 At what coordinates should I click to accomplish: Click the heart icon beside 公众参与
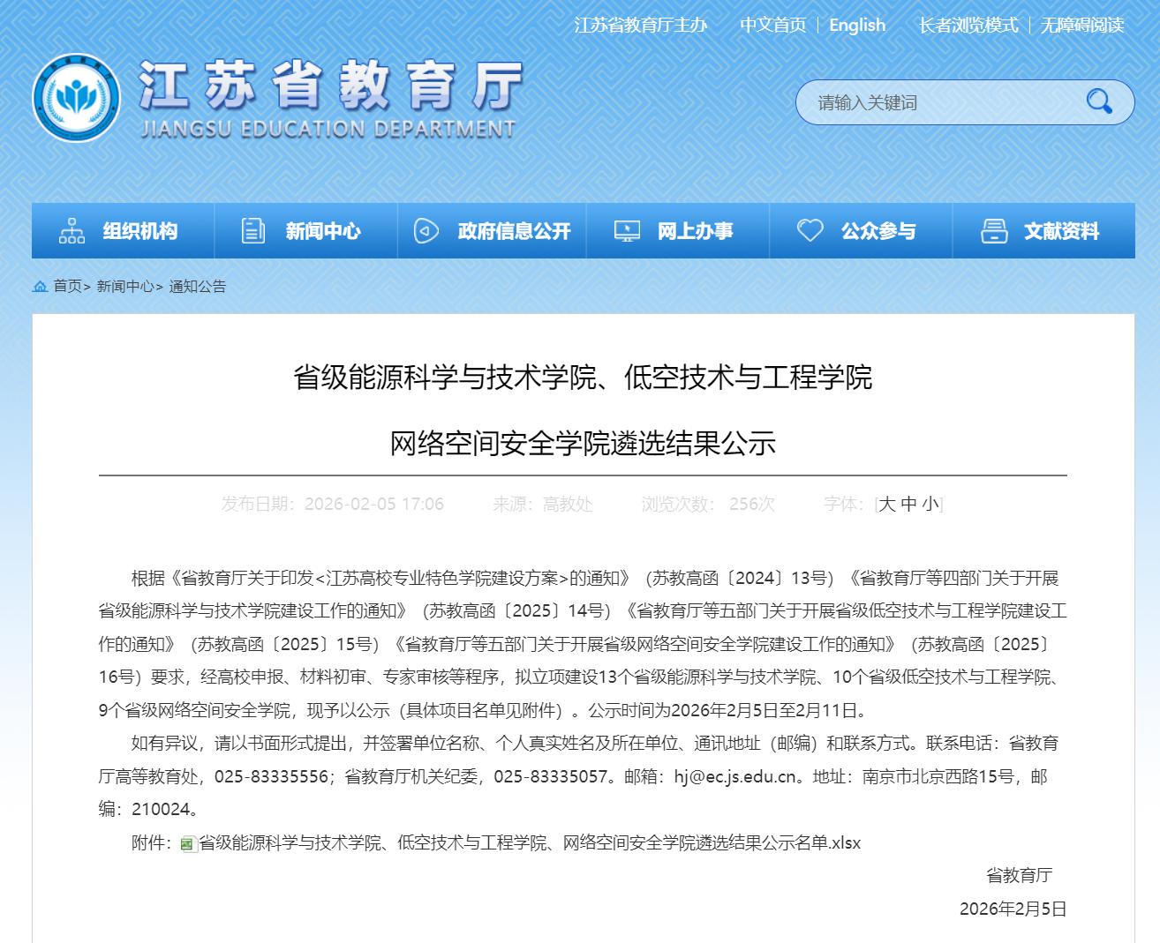tap(810, 231)
